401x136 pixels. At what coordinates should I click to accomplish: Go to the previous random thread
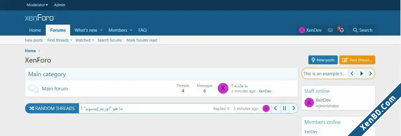(275, 108)
